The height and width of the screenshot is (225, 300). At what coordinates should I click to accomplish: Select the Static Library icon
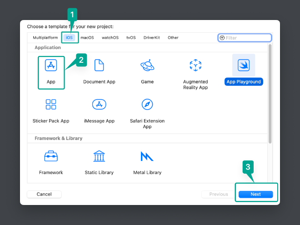coord(99,156)
